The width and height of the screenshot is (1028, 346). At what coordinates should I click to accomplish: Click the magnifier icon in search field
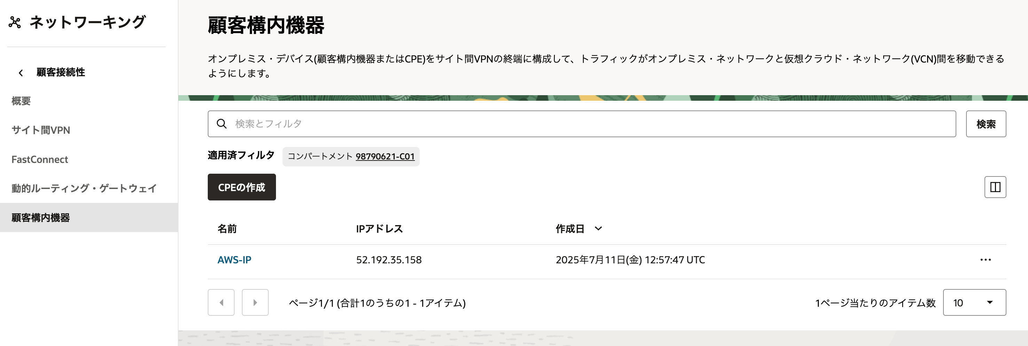221,124
